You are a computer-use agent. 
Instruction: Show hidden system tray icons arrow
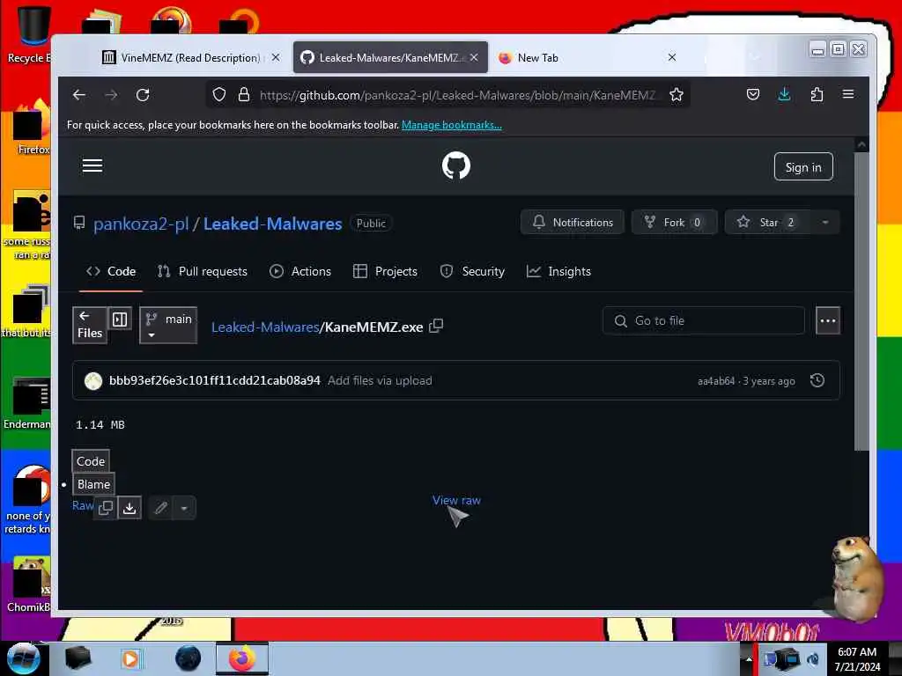(749, 658)
